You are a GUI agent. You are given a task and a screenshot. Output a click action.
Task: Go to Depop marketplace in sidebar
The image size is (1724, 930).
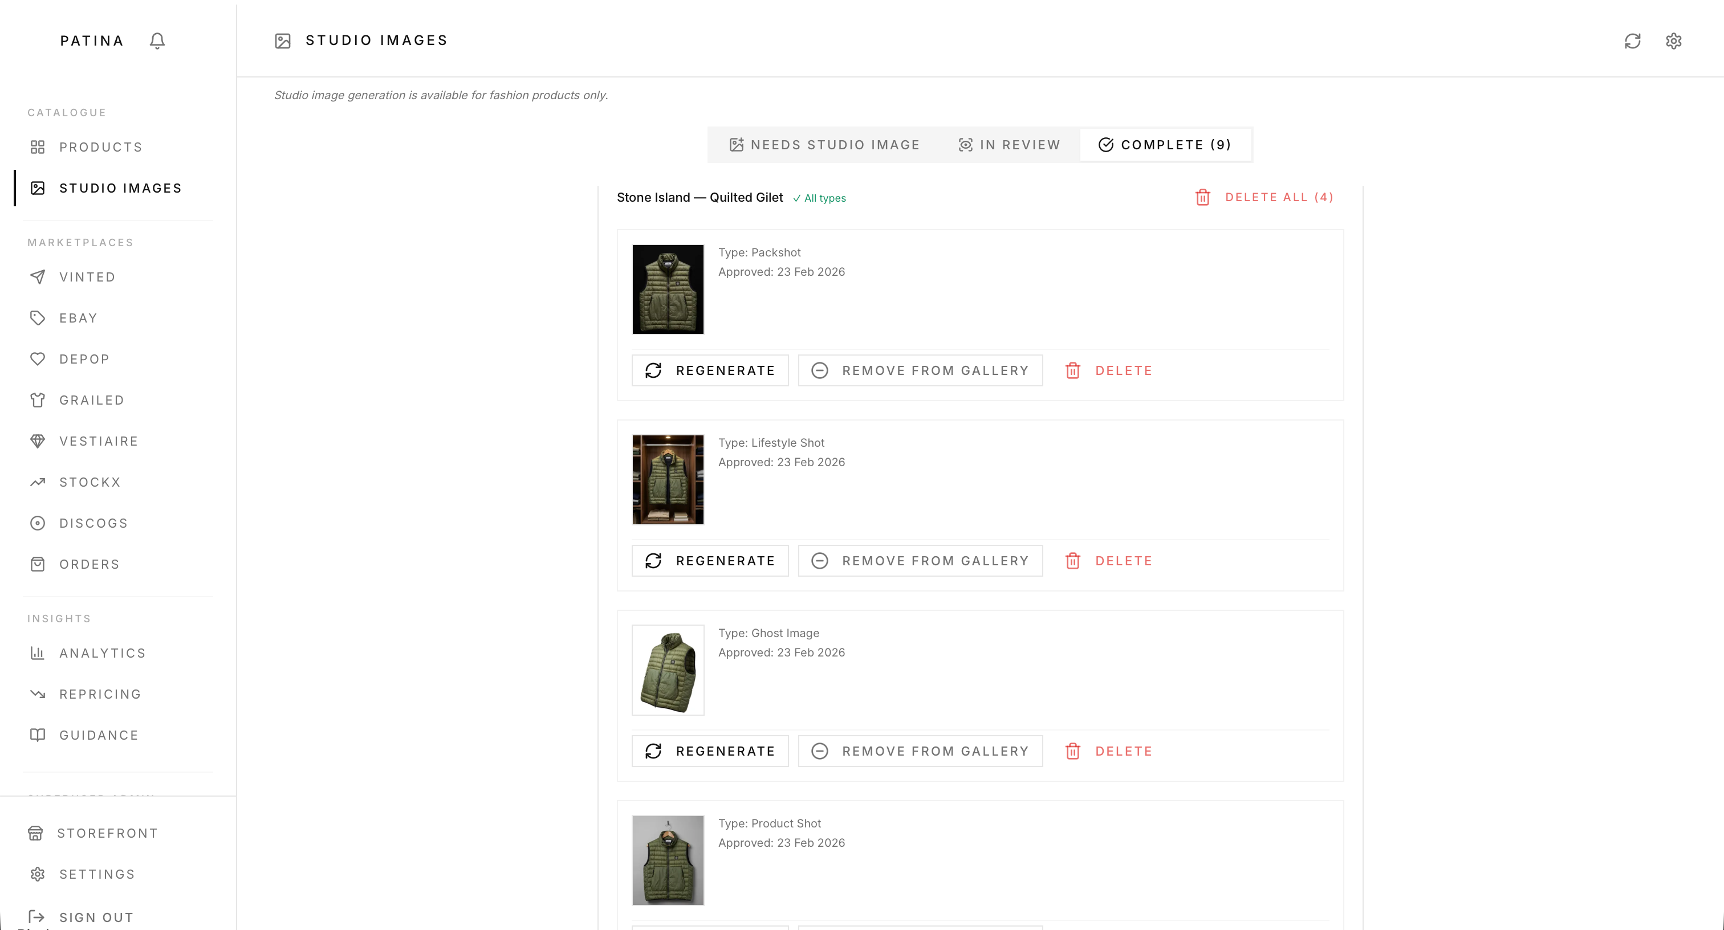tap(84, 359)
